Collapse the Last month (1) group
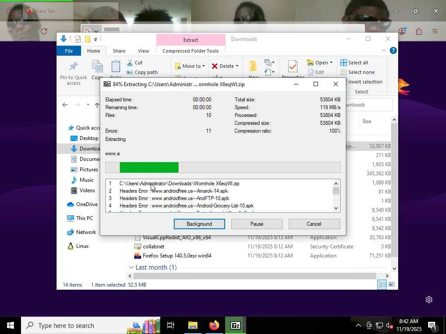This screenshot has width=446, height=334. [x=131, y=267]
